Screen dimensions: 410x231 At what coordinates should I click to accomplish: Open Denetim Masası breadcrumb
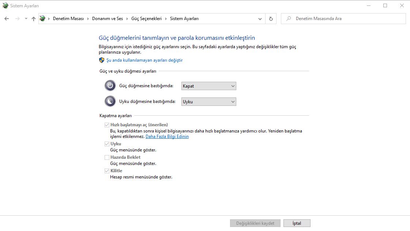[x=68, y=19]
